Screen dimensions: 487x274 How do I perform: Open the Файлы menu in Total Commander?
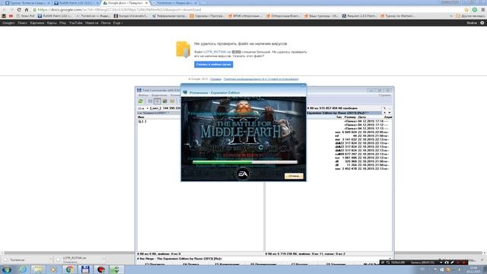click(143, 95)
